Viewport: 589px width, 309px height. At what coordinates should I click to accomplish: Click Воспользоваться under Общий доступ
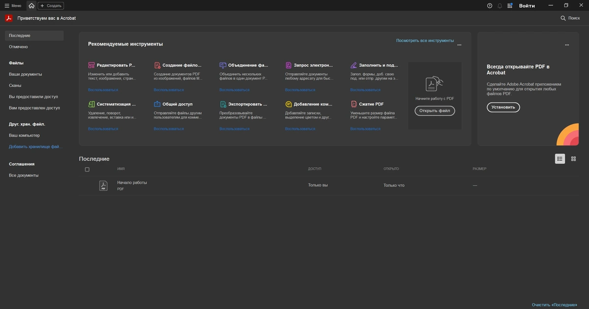[169, 129]
